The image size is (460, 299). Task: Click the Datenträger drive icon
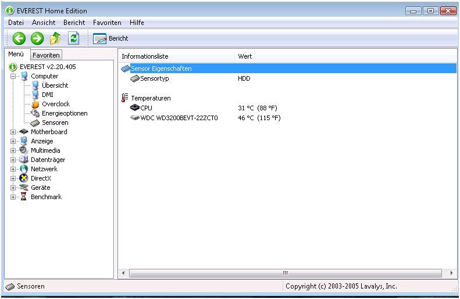tap(23, 160)
